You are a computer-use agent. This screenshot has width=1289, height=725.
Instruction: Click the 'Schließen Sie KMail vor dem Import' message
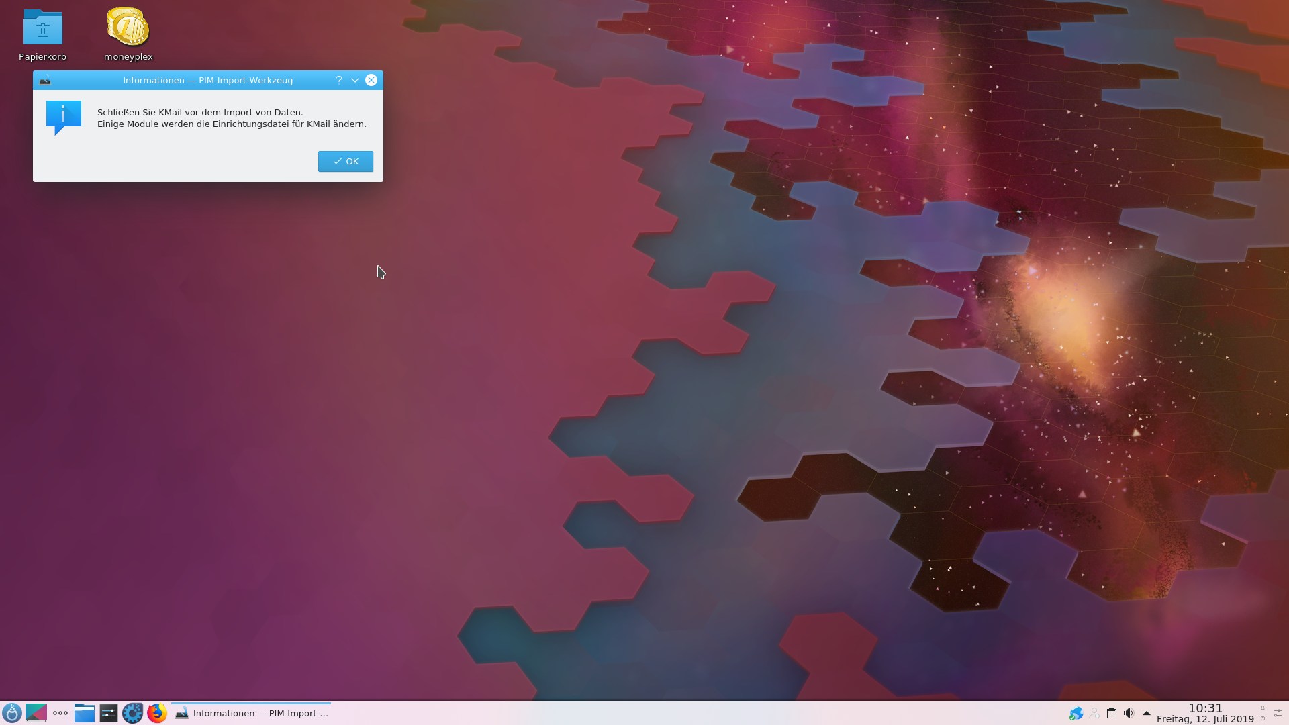(x=200, y=112)
